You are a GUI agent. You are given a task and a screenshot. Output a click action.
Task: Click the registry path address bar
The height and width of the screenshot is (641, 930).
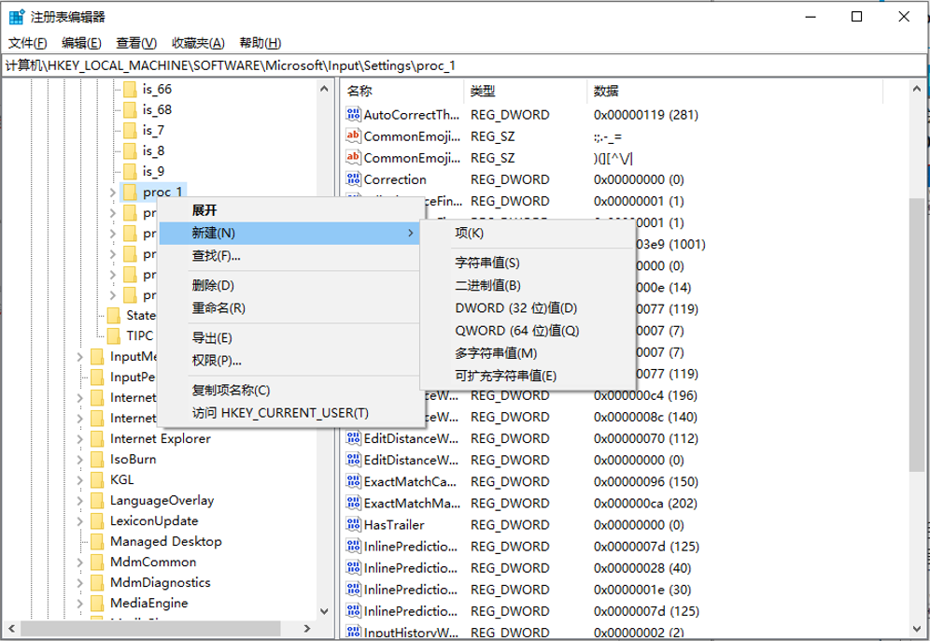465,65
